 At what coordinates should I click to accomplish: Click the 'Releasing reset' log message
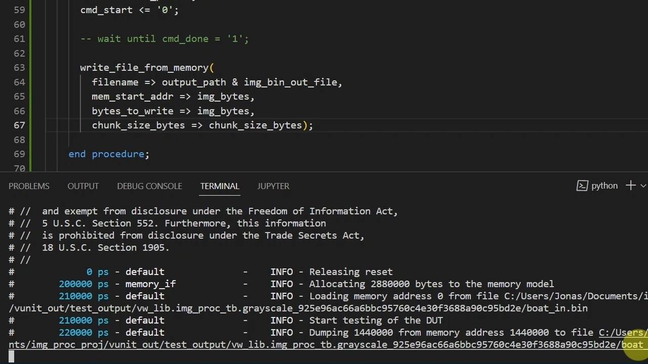coord(351,272)
